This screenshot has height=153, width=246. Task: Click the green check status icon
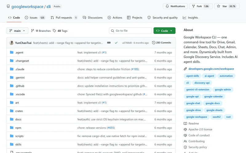pos(116,43)
